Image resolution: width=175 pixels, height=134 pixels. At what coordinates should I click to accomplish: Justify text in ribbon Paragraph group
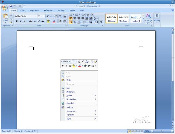point(83,18)
